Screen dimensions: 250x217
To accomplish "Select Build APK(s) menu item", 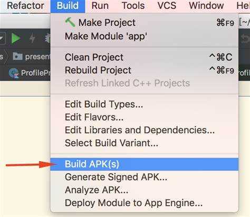I will point(145,164).
